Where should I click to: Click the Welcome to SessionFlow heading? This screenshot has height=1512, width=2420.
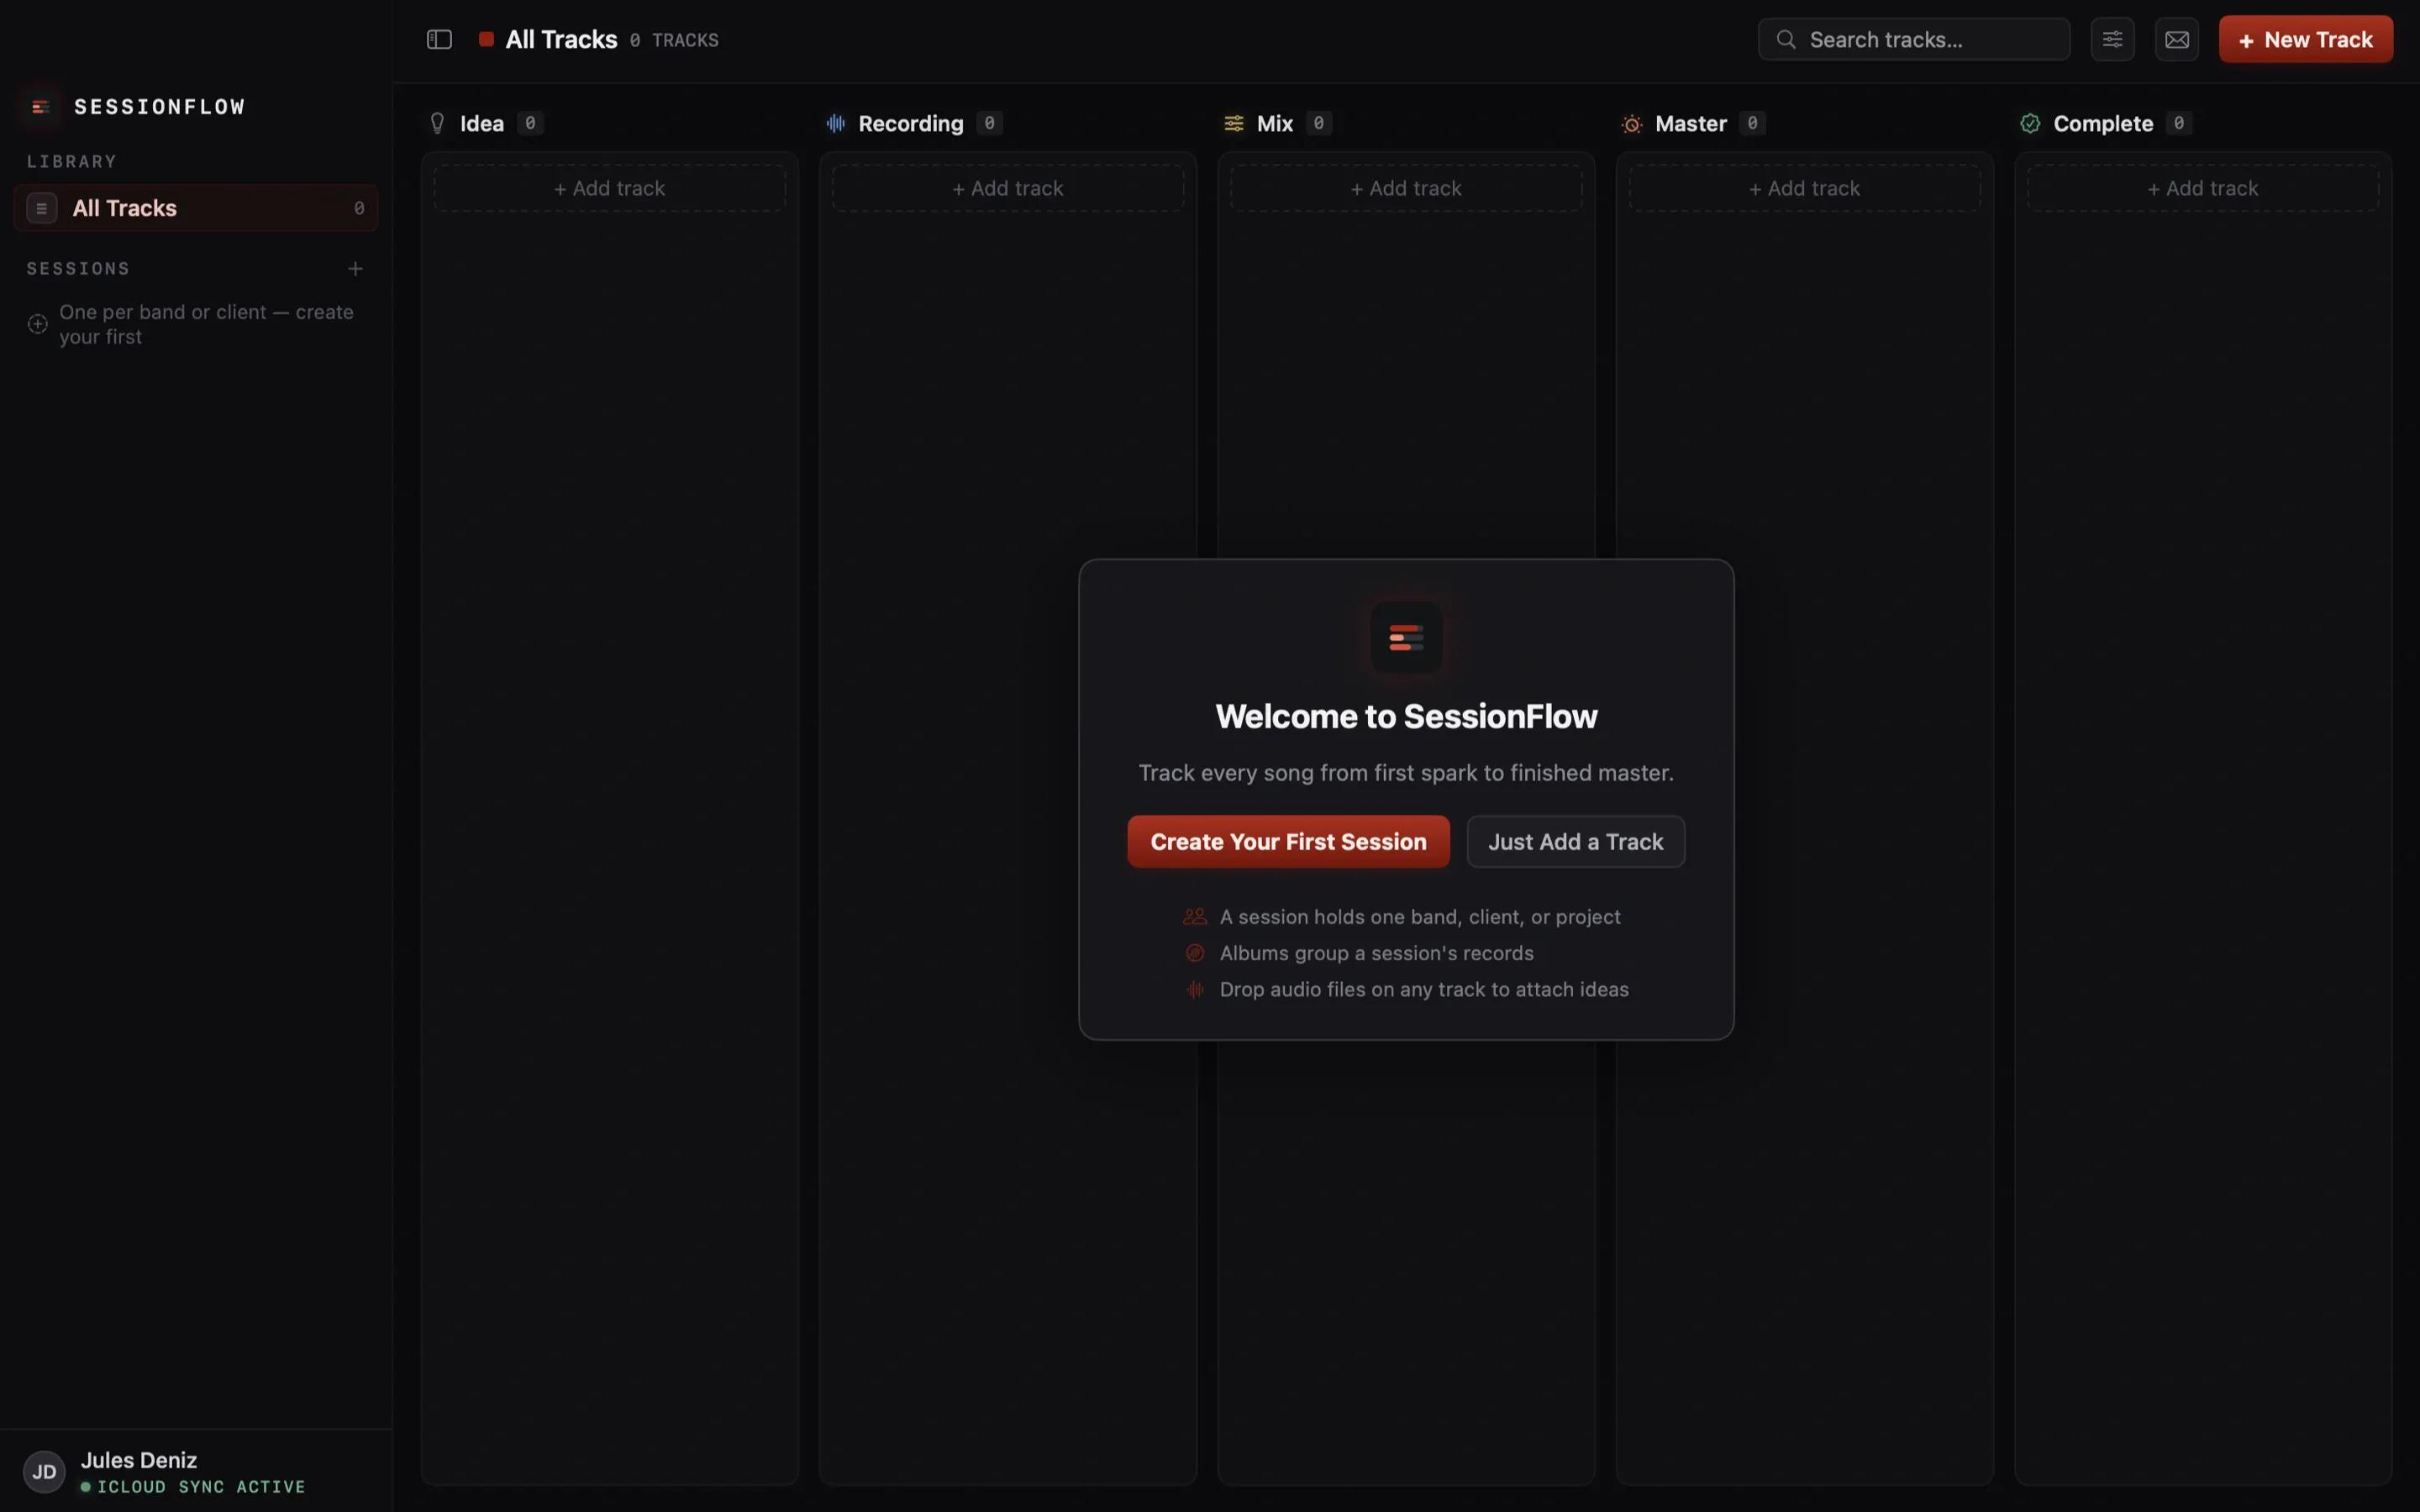[1406, 716]
